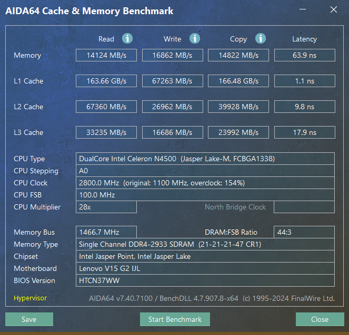
Task: Click the CPU Multiplier value 28x
Action: [106, 207]
